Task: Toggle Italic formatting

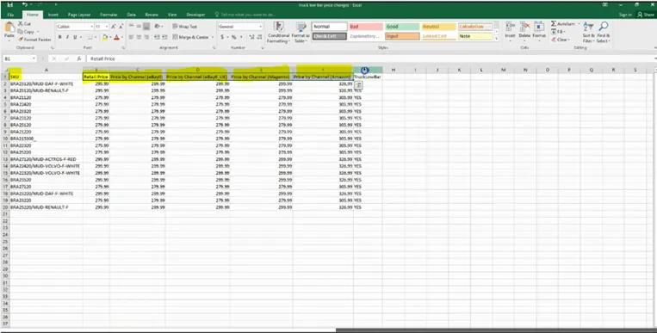Action: (x=67, y=37)
